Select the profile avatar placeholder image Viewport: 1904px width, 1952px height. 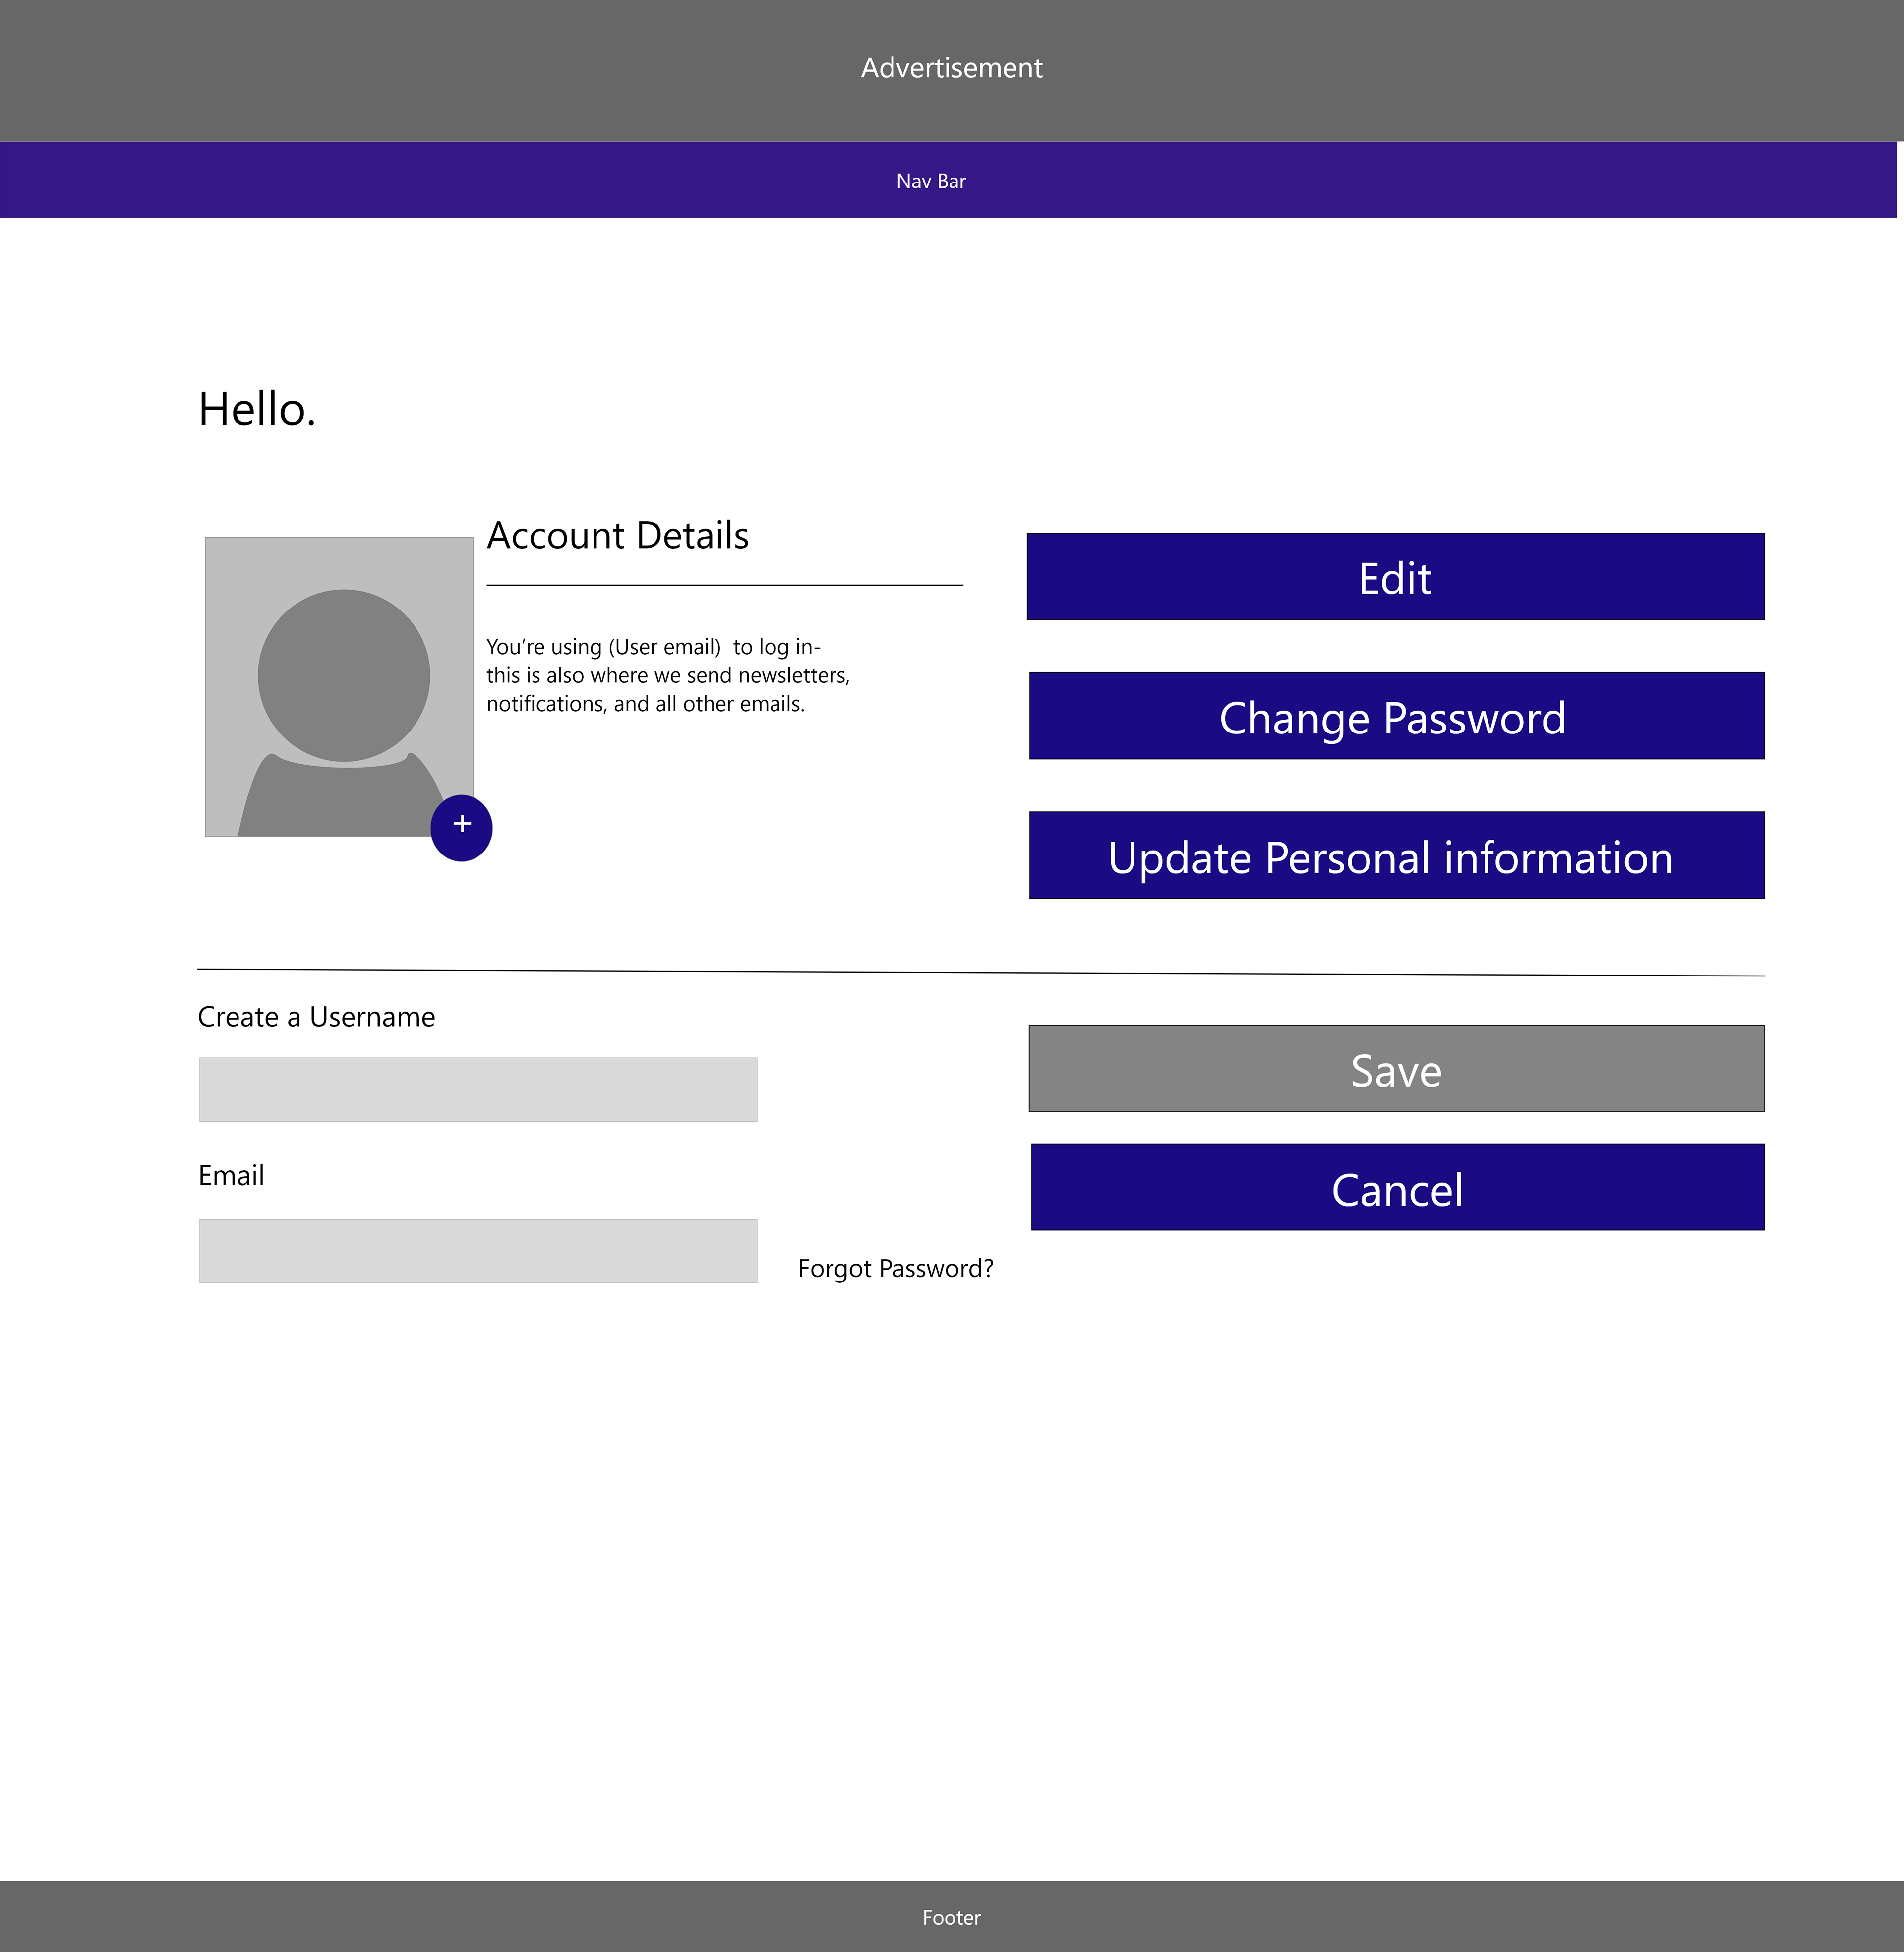(x=339, y=687)
